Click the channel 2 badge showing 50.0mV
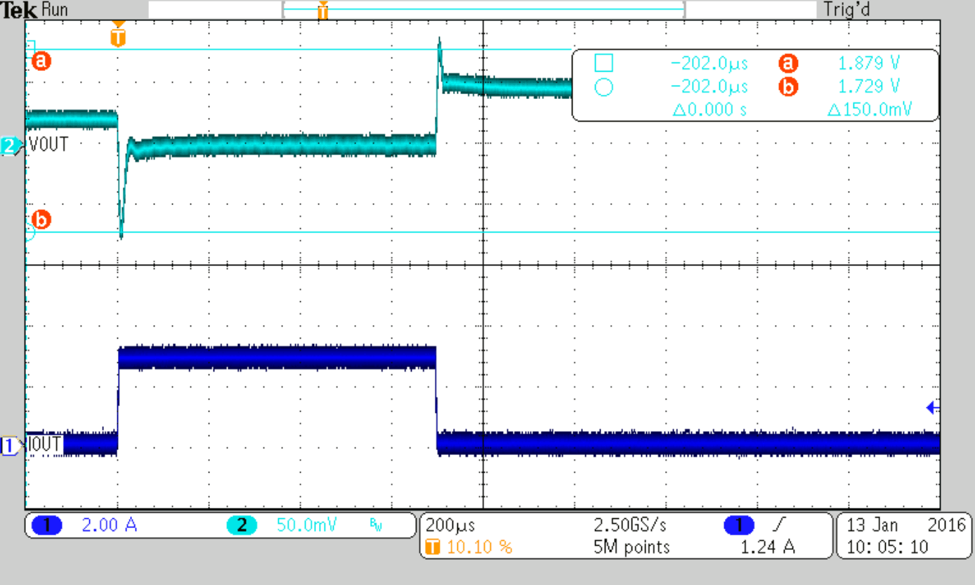The width and height of the screenshot is (975, 585). tap(242, 525)
